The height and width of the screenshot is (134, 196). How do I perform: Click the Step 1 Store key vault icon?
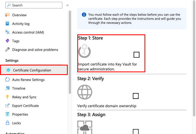click(x=84, y=51)
